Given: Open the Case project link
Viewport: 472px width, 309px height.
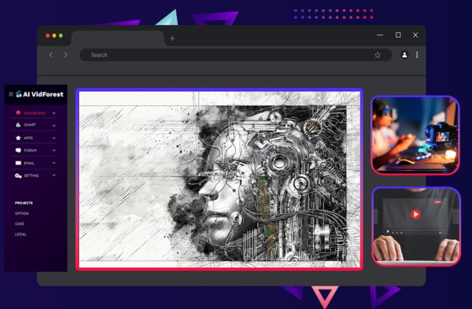Looking at the screenshot, I should pyautogui.click(x=19, y=224).
